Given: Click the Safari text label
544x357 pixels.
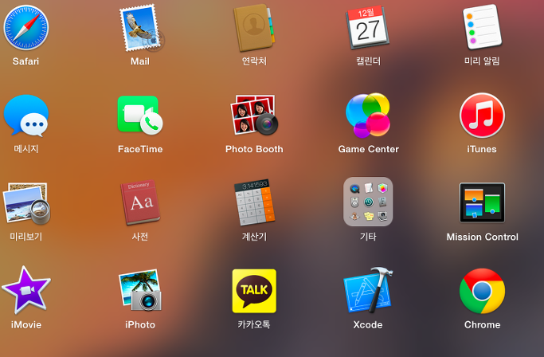Looking at the screenshot, I should [x=25, y=61].
